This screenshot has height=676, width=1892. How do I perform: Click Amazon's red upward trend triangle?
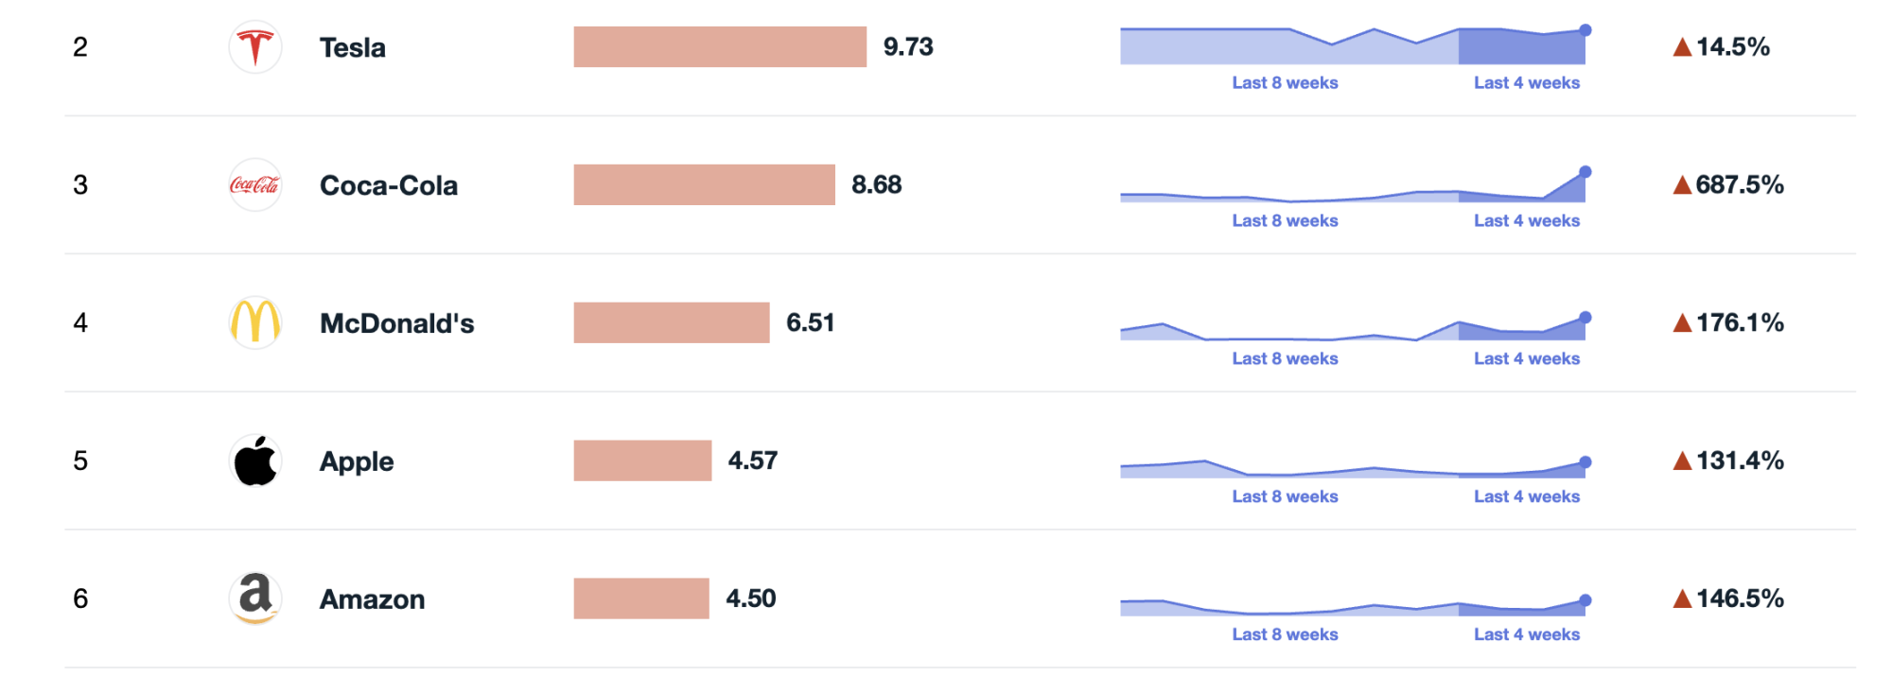pyautogui.click(x=1682, y=599)
